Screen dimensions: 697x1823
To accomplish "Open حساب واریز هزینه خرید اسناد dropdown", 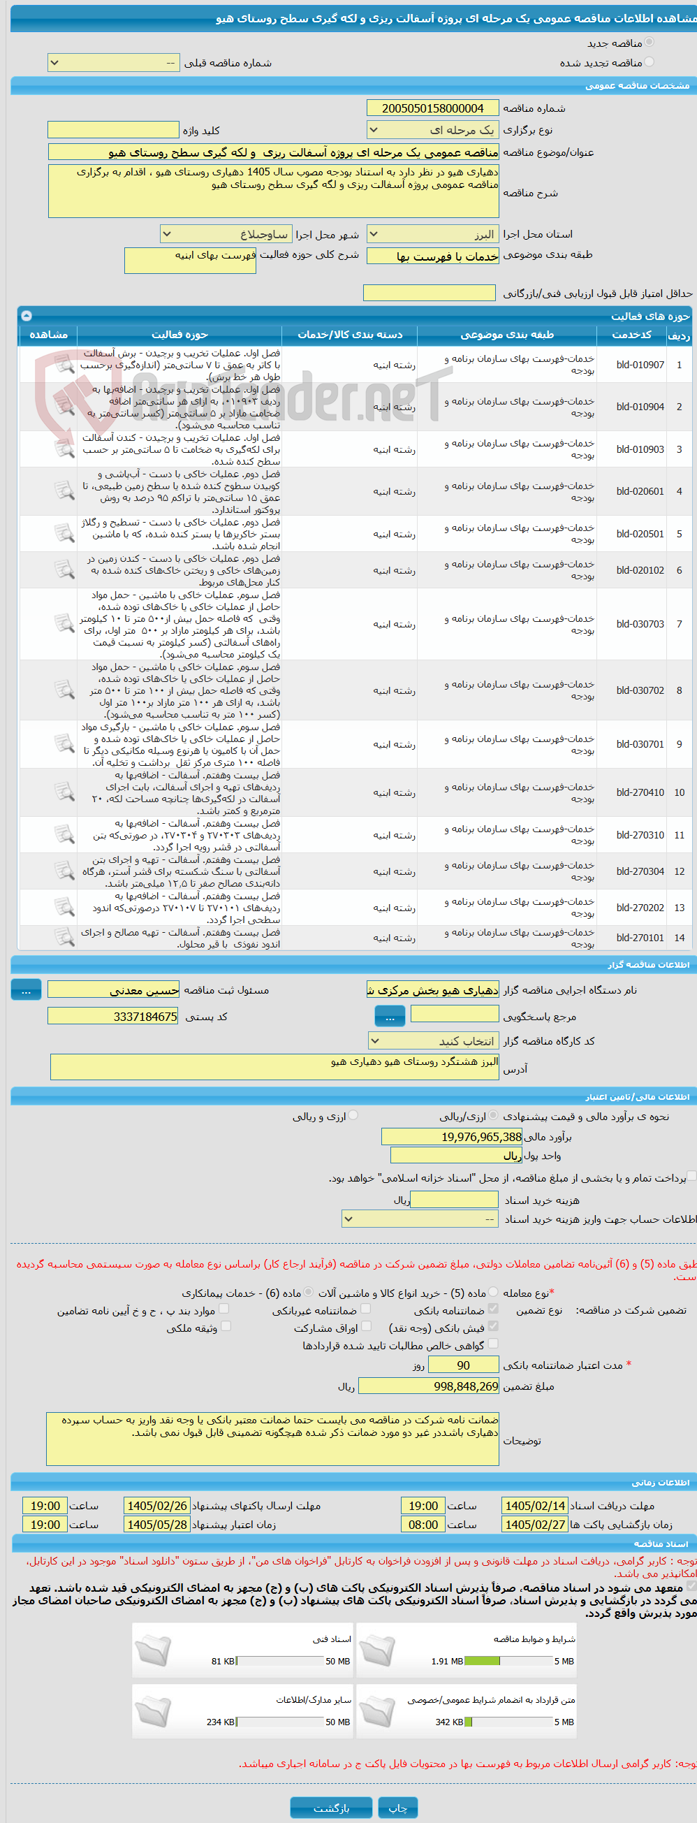I will [x=420, y=1219].
